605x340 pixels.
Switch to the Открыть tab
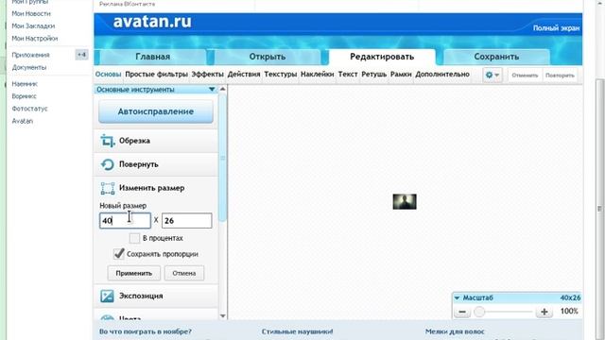[267, 57]
